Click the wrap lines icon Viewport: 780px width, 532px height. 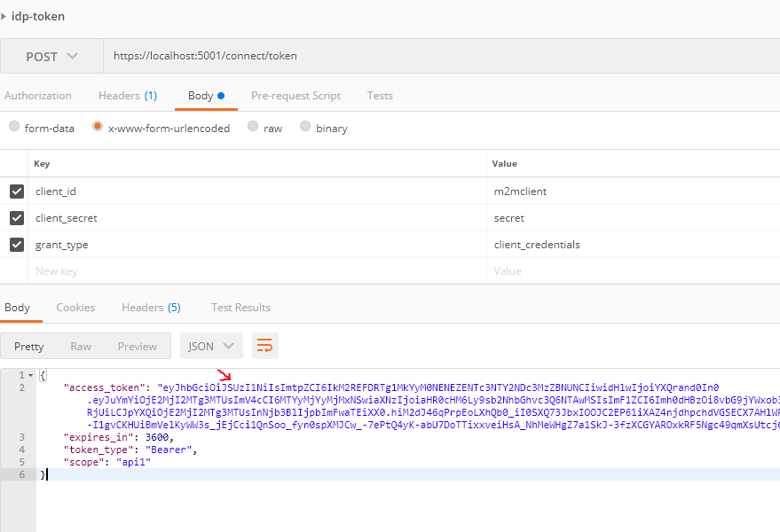point(264,347)
